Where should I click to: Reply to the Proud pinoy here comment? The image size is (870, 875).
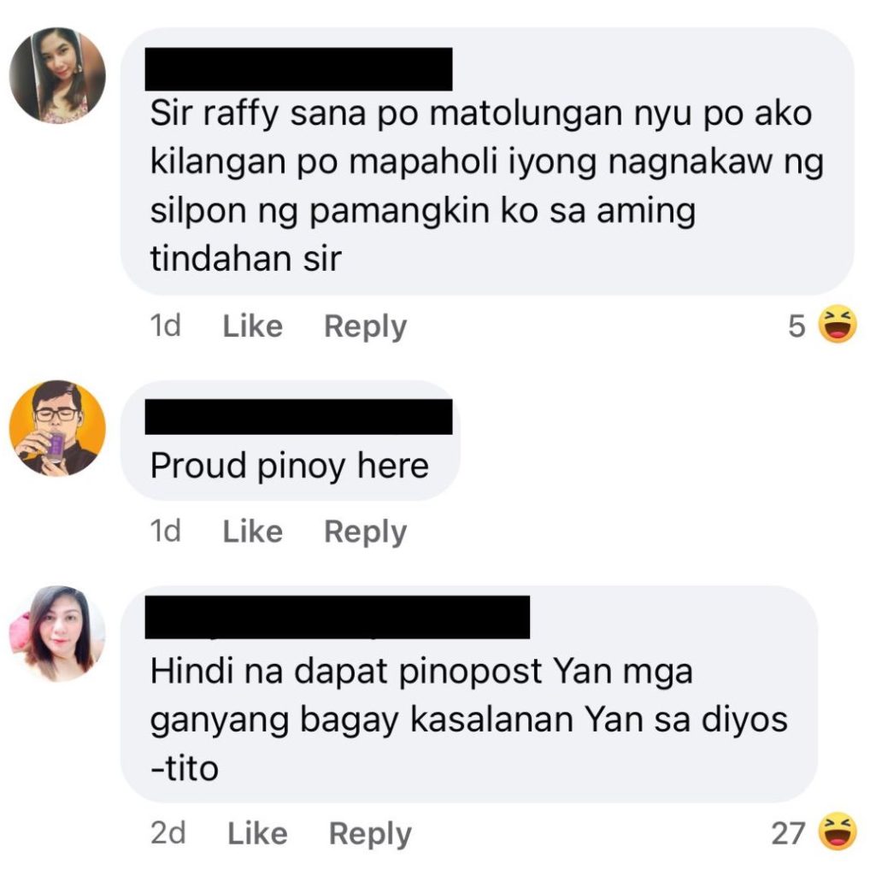(x=366, y=532)
